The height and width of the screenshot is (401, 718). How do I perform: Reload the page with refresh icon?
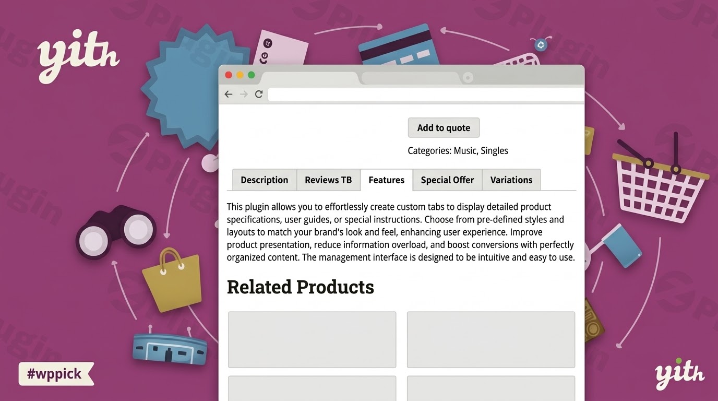coord(258,94)
